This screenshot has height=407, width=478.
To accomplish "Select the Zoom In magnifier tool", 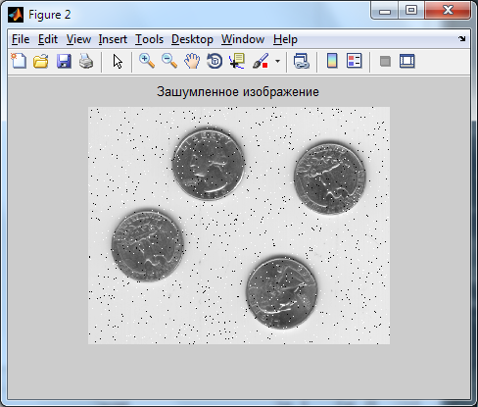I will 147,61.
